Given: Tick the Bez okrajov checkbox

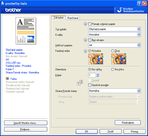Looking at the screenshot, I should coord(90,40).
